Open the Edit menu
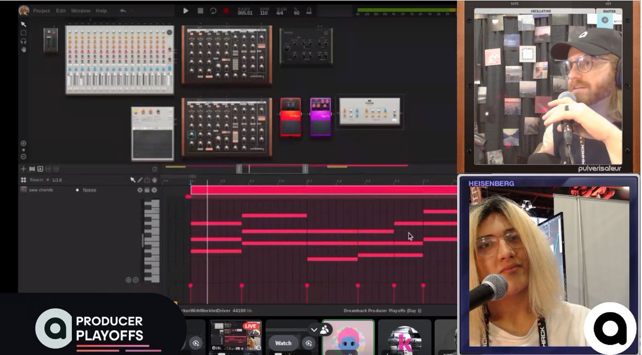The height and width of the screenshot is (355, 642). click(60, 11)
